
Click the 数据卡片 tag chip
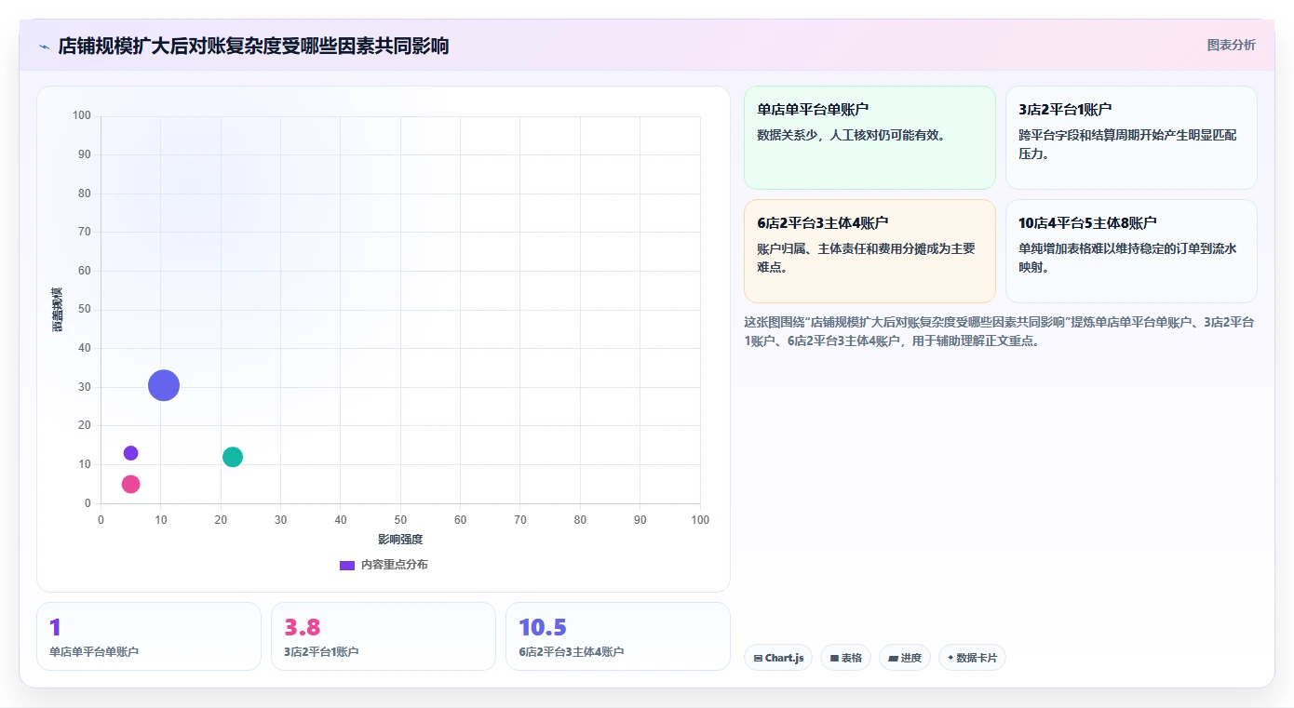(x=972, y=658)
